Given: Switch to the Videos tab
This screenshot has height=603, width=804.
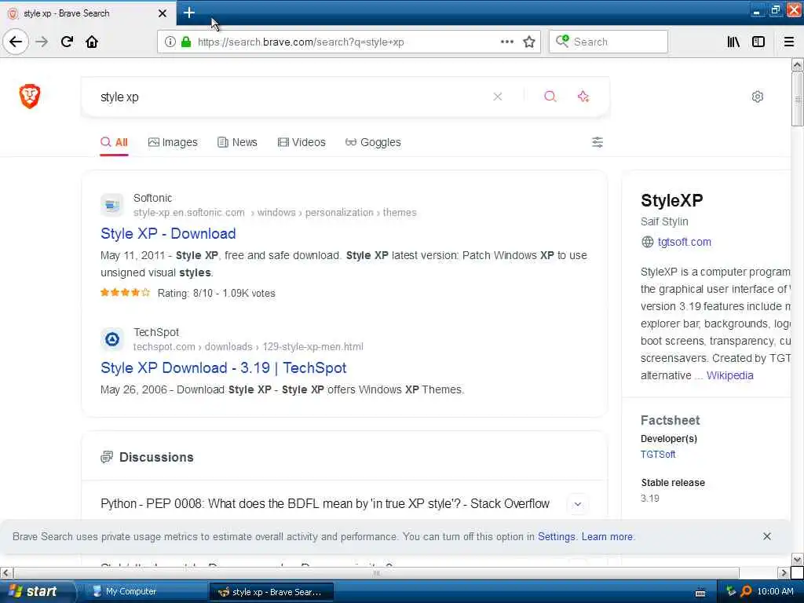Looking at the screenshot, I should [x=301, y=142].
